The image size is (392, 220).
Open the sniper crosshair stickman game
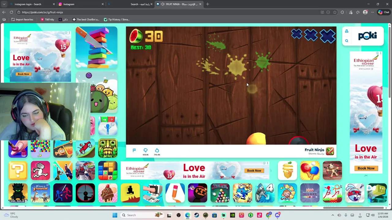85,193
